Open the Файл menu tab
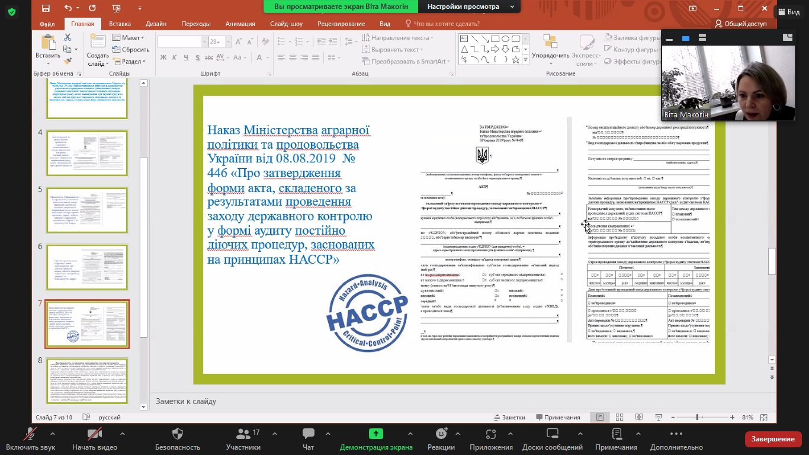Screen dimensions: 809x455 click(47, 24)
